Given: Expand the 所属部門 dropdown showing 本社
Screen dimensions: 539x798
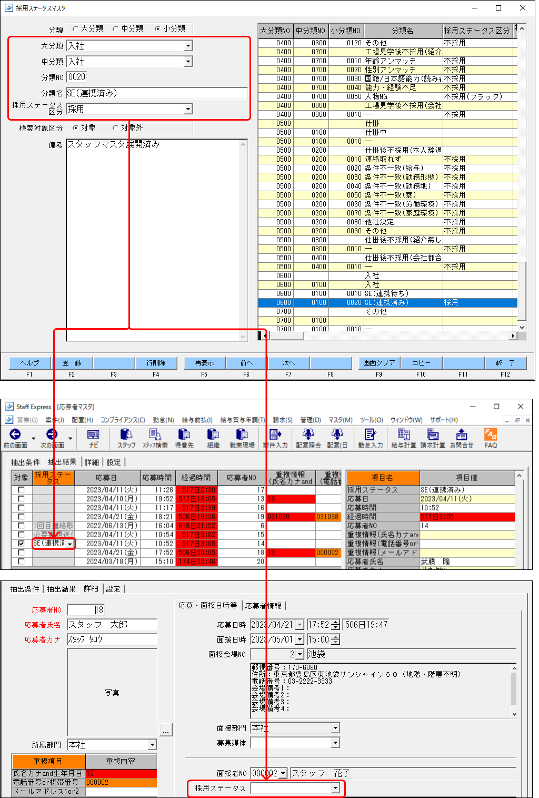Looking at the screenshot, I should click(x=152, y=745).
